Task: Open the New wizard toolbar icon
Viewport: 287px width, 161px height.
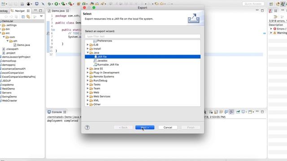Action: click(3, 4)
